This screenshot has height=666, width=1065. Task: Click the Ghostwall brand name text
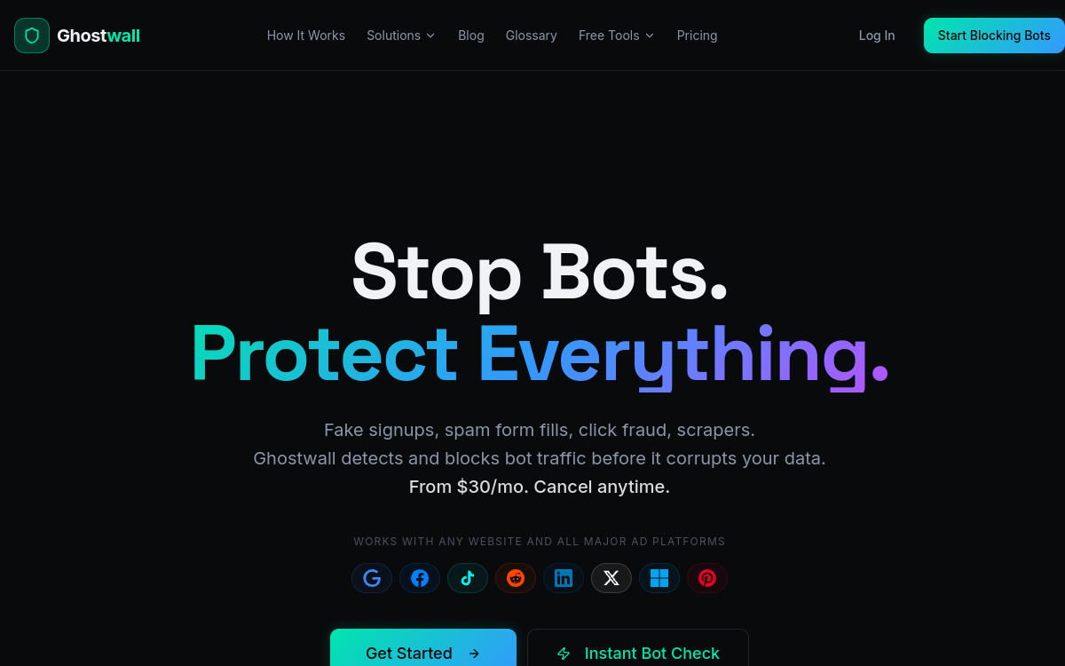(x=99, y=36)
